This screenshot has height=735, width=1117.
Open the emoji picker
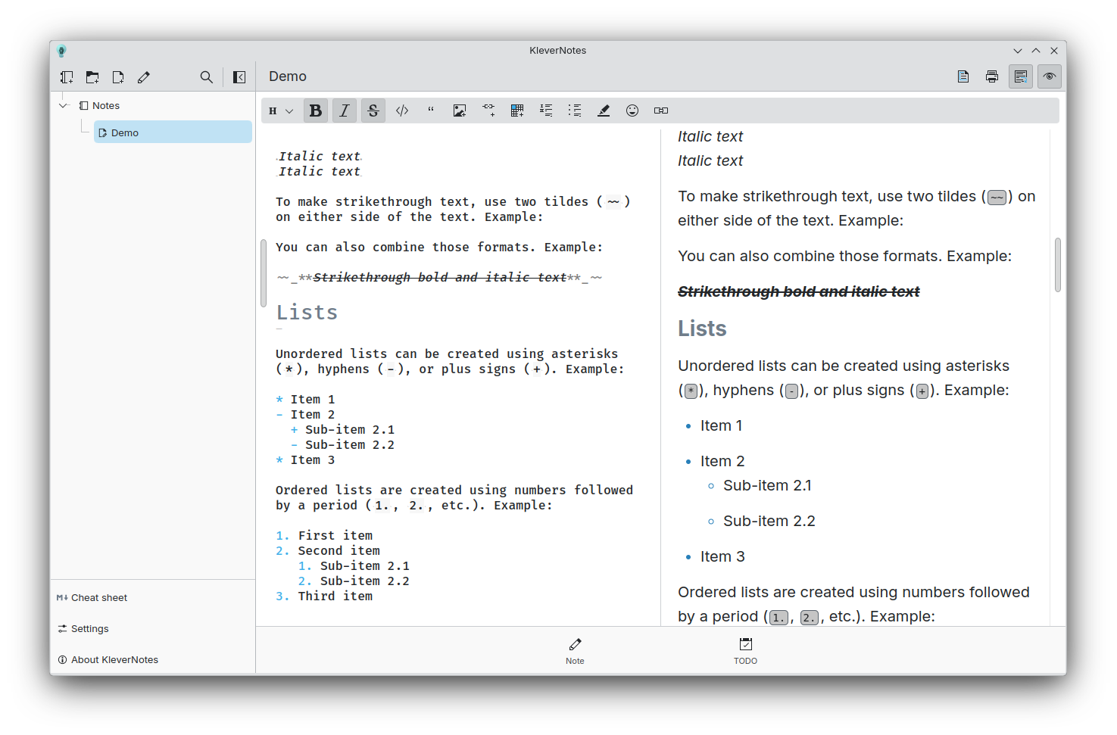click(x=632, y=110)
